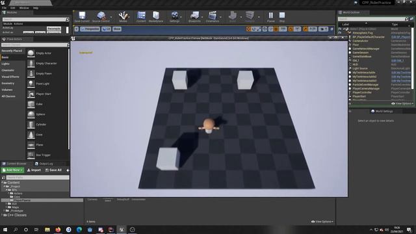Click the Blueprints toolbar icon

195,17
